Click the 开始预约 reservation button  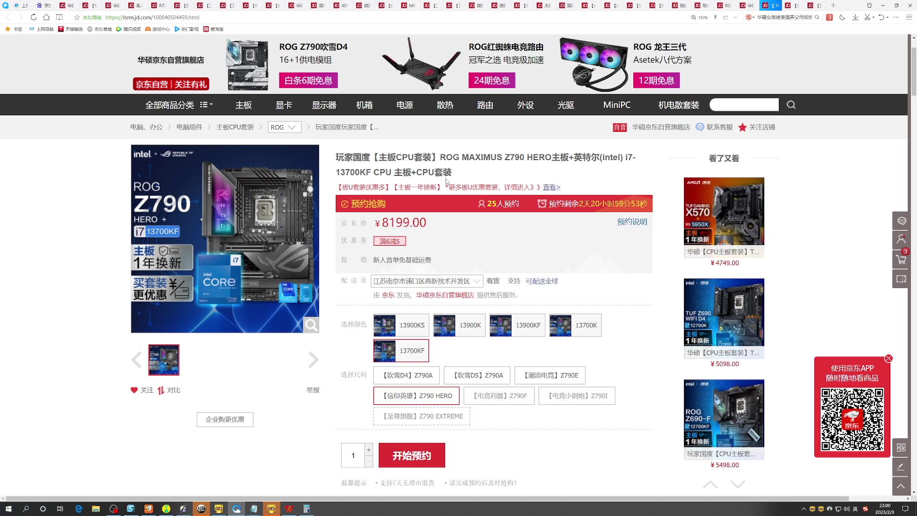[411, 456]
